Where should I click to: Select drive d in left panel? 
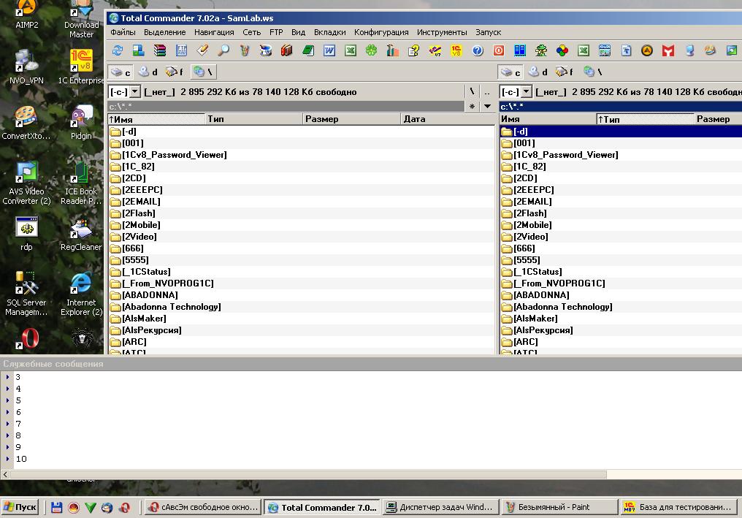(148, 72)
